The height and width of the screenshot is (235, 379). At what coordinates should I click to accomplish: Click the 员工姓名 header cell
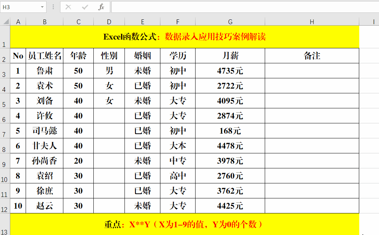pyautogui.click(x=45, y=56)
